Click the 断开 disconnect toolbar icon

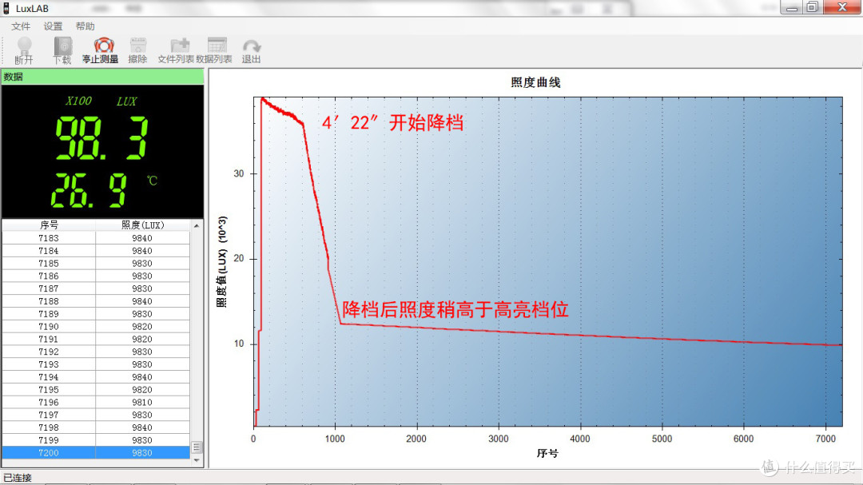click(24, 50)
